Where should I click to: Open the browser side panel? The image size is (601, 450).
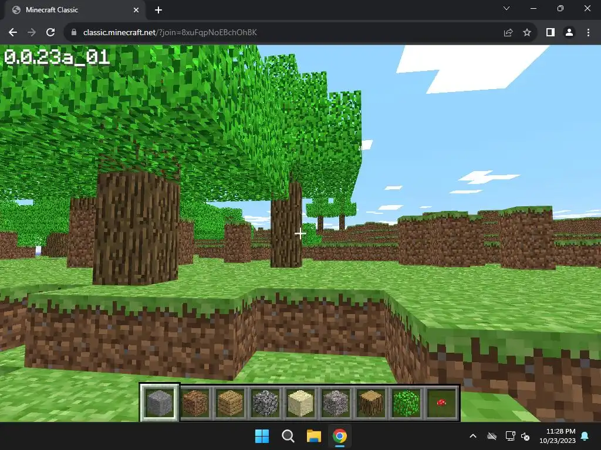pyautogui.click(x=551, y=33)
